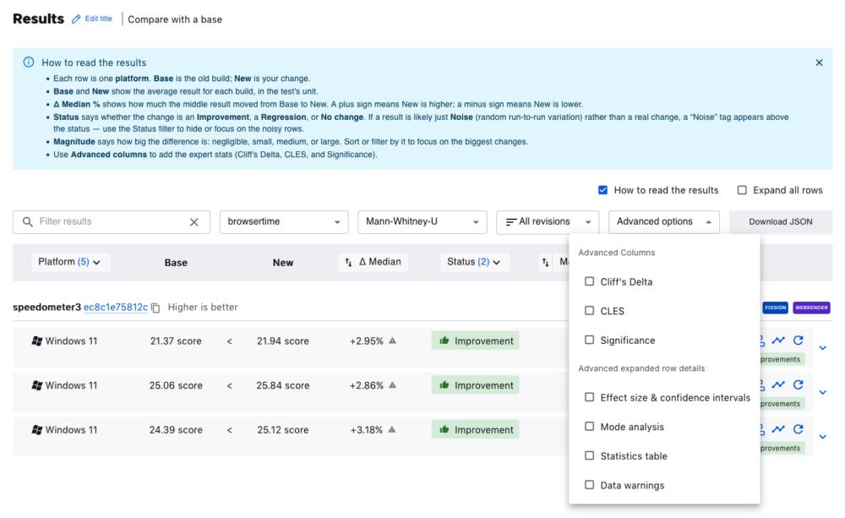Click the 25.06 score value
The height and width of the screenshot is (518, 845).
(177, 385)
